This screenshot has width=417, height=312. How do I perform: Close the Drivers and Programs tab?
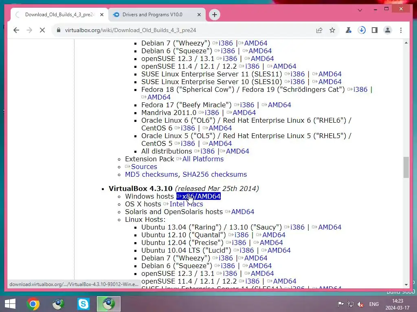click(x=199, y=15)
